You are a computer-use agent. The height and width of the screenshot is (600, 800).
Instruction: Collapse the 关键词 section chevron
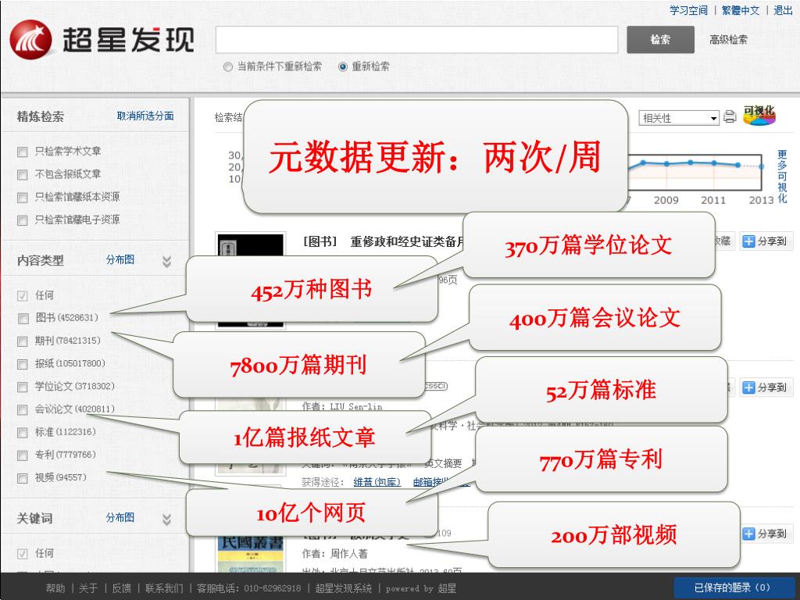(x=166, y=520)
